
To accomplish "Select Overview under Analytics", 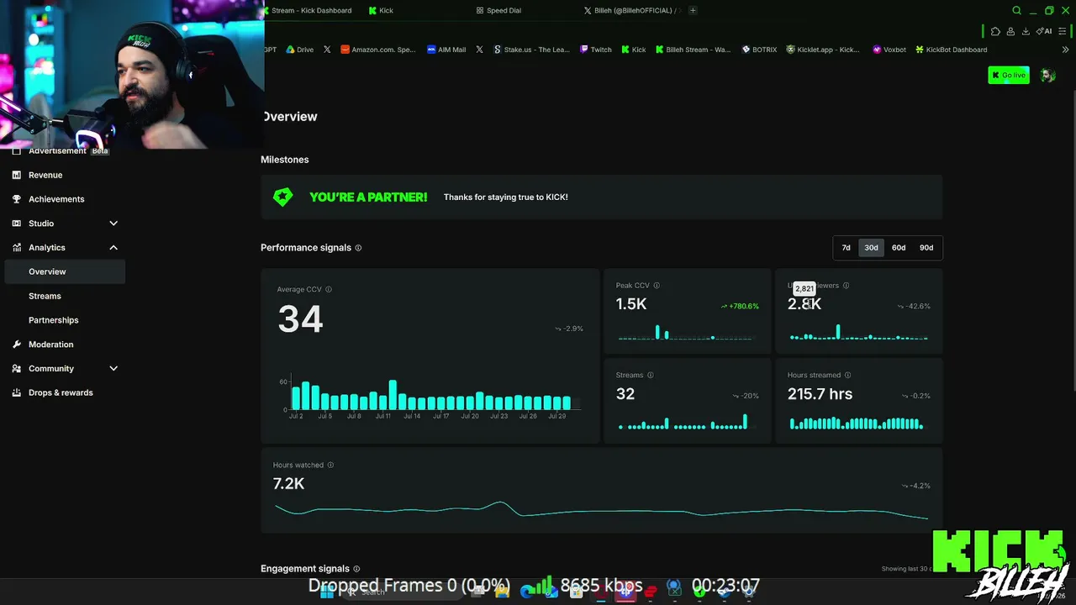I will pyautogui.click(x=64, y=271).
